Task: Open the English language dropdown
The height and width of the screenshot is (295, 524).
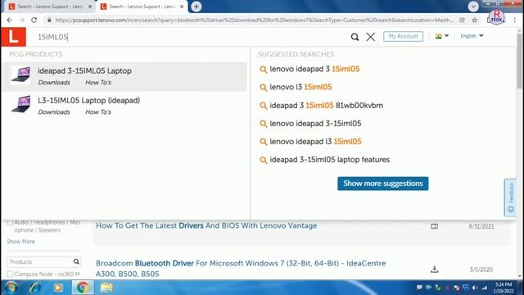Action: (x=472, y=36)
